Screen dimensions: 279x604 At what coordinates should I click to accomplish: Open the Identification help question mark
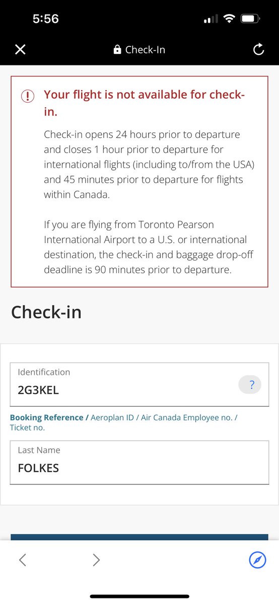pyautogui.click(x=249, y=386)
